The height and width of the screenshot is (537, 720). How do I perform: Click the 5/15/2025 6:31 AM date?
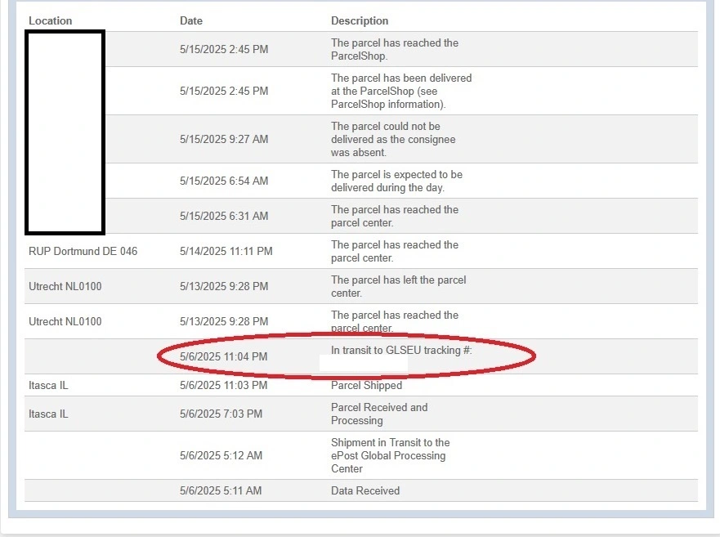[x=224, y=216]
